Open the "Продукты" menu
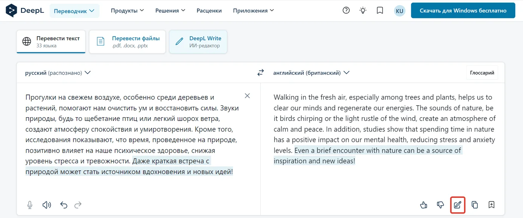The image size is (523, 218). [127, 10]
